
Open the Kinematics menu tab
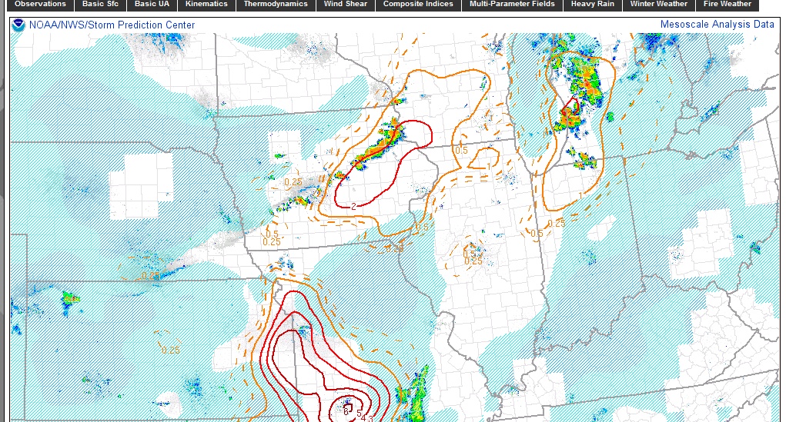pos(206,5)
